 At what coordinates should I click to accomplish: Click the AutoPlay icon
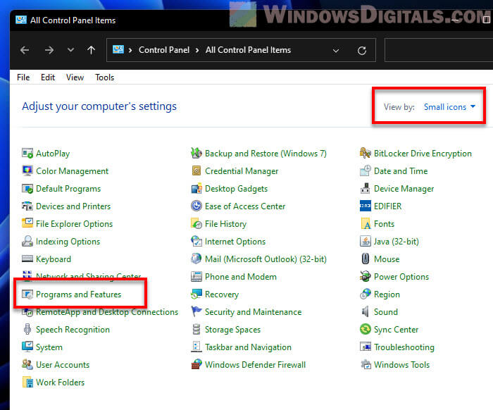[27, 154]
